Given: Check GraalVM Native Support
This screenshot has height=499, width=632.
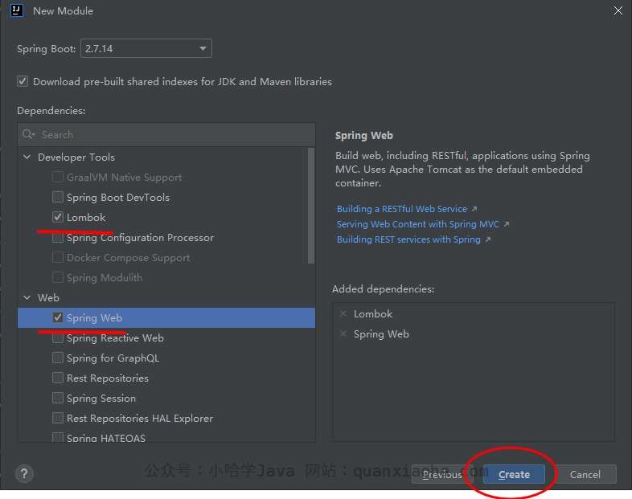Looking at the screenshot, I should click(58, 177).
